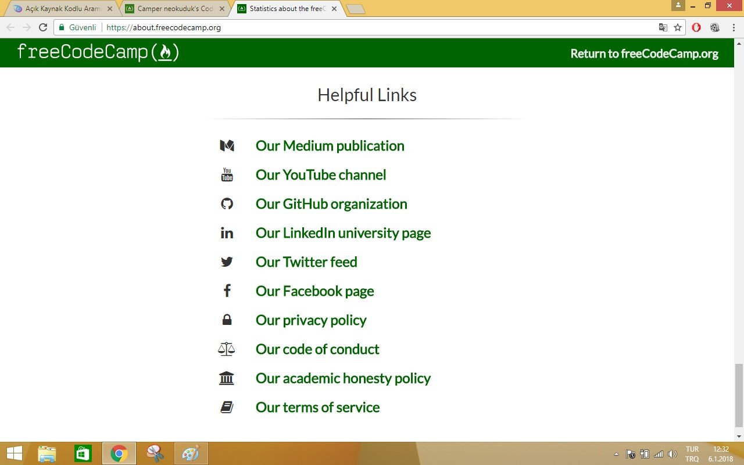Click the LinkedIn logo icon
Viewport: 744px width, 465px height.
(227, 233)
